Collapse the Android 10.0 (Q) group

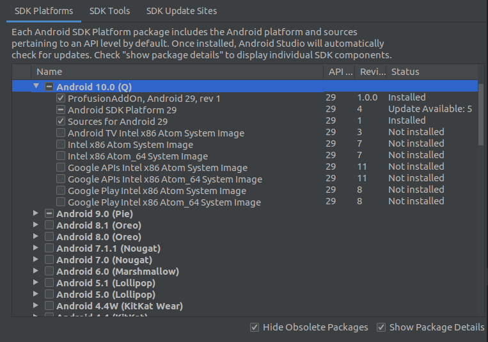click(36, 86)
